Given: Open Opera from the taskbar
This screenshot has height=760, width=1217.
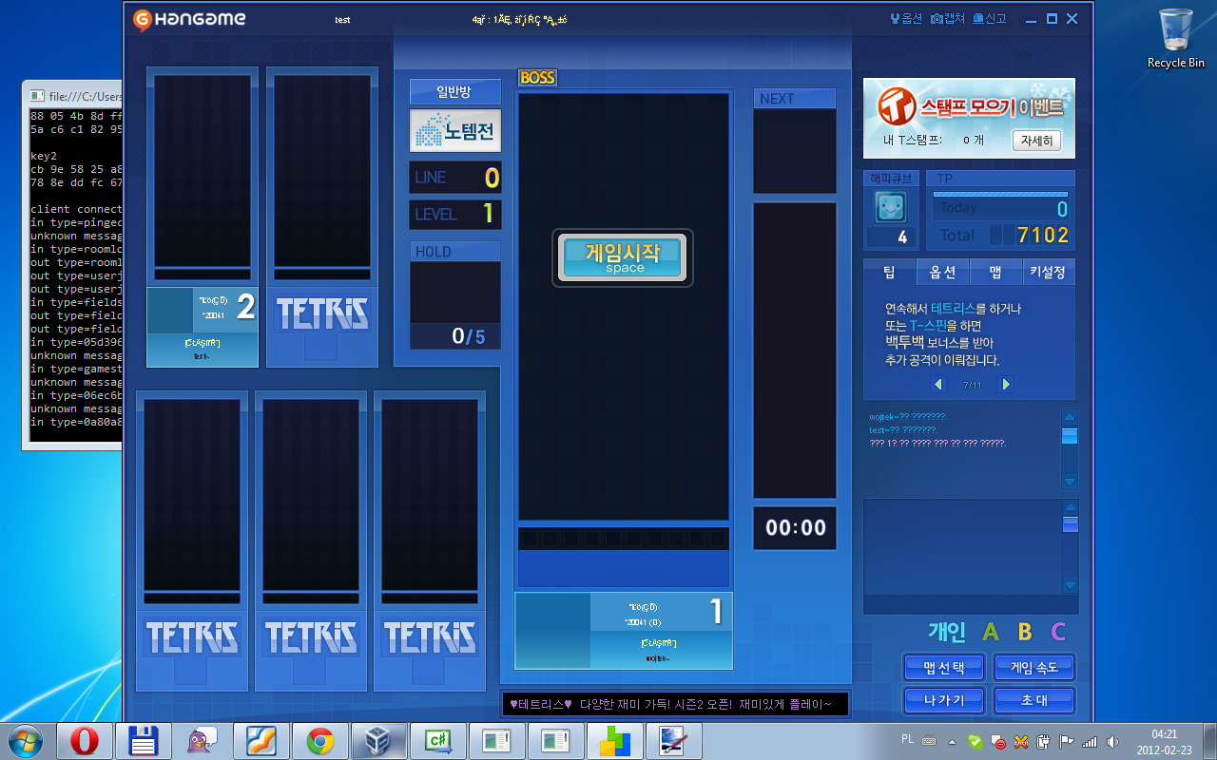Looking at the screenshot, I should [x=86, y=741].
